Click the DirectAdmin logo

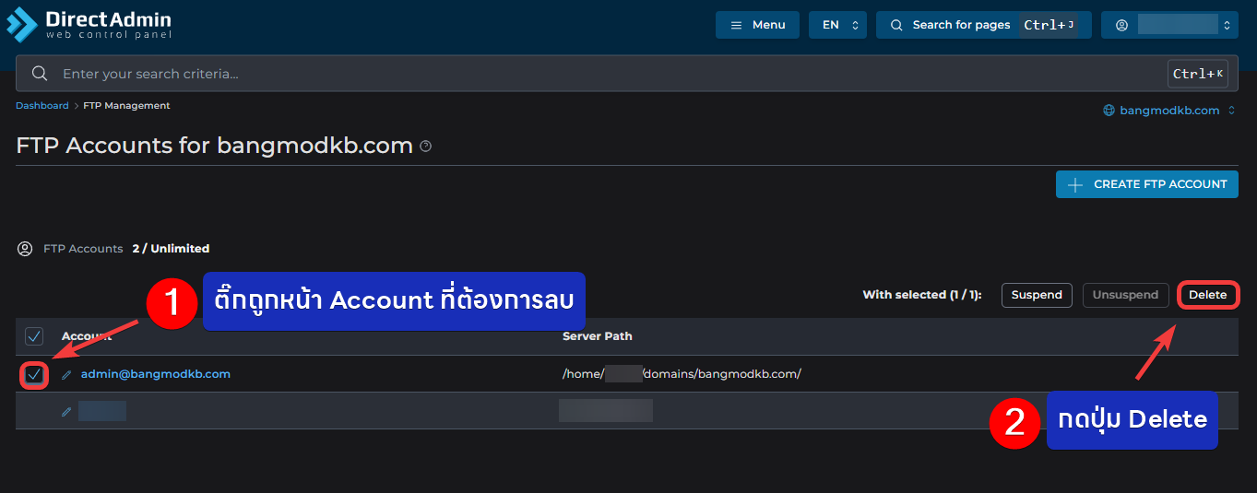[x=89, y=25]
